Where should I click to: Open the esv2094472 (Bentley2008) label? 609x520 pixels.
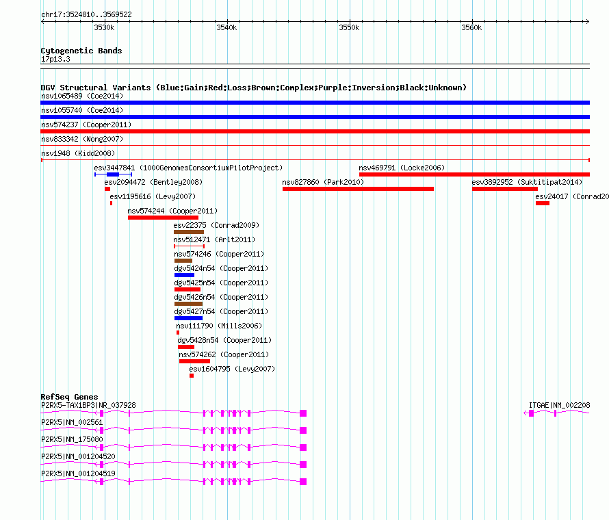point(153,182)
